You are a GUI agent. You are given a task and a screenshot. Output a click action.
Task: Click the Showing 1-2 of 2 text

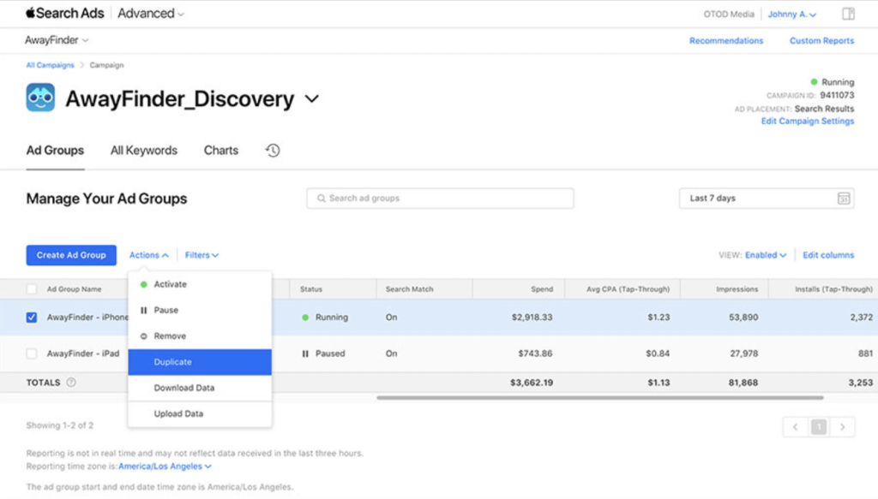pyautogui.click(x=60, y=425)
